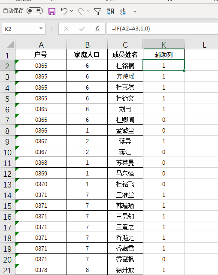Click the Name Box showing K2
218x275 pixels.
click(x=24, y=29)
